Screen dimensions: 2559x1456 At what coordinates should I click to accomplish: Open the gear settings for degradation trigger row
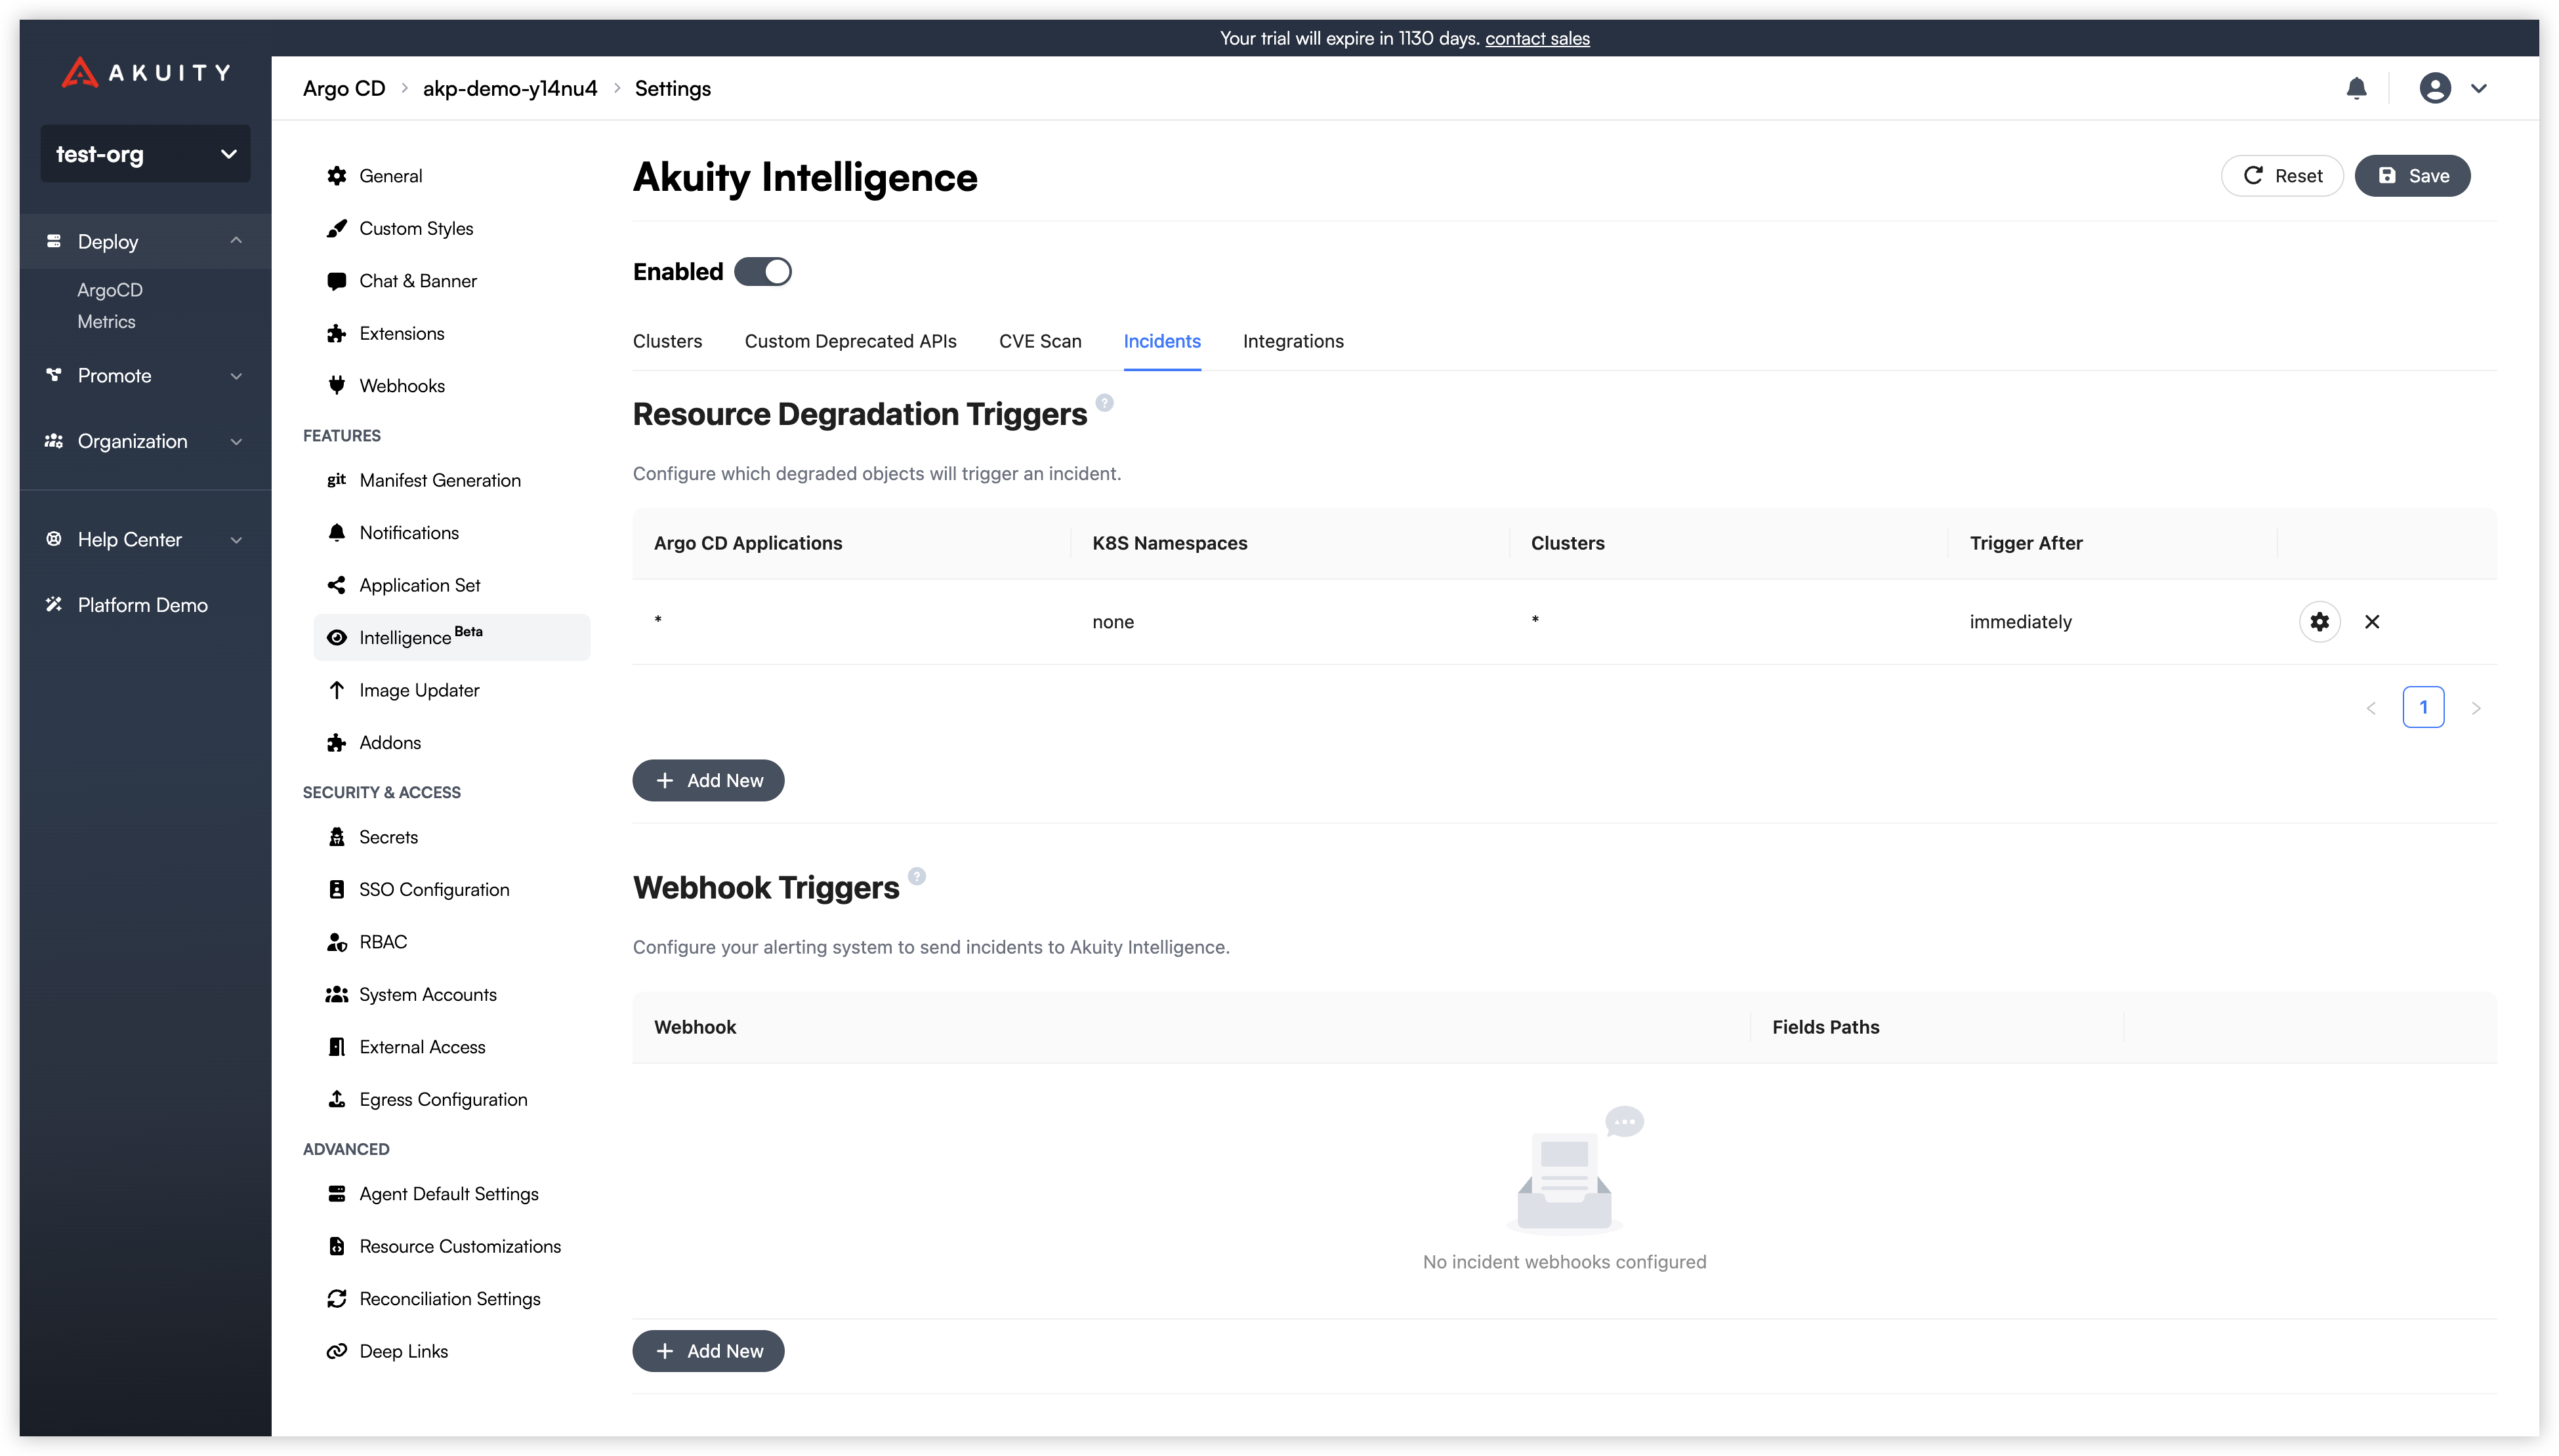pyautogui.click(x=2319, y=621)
